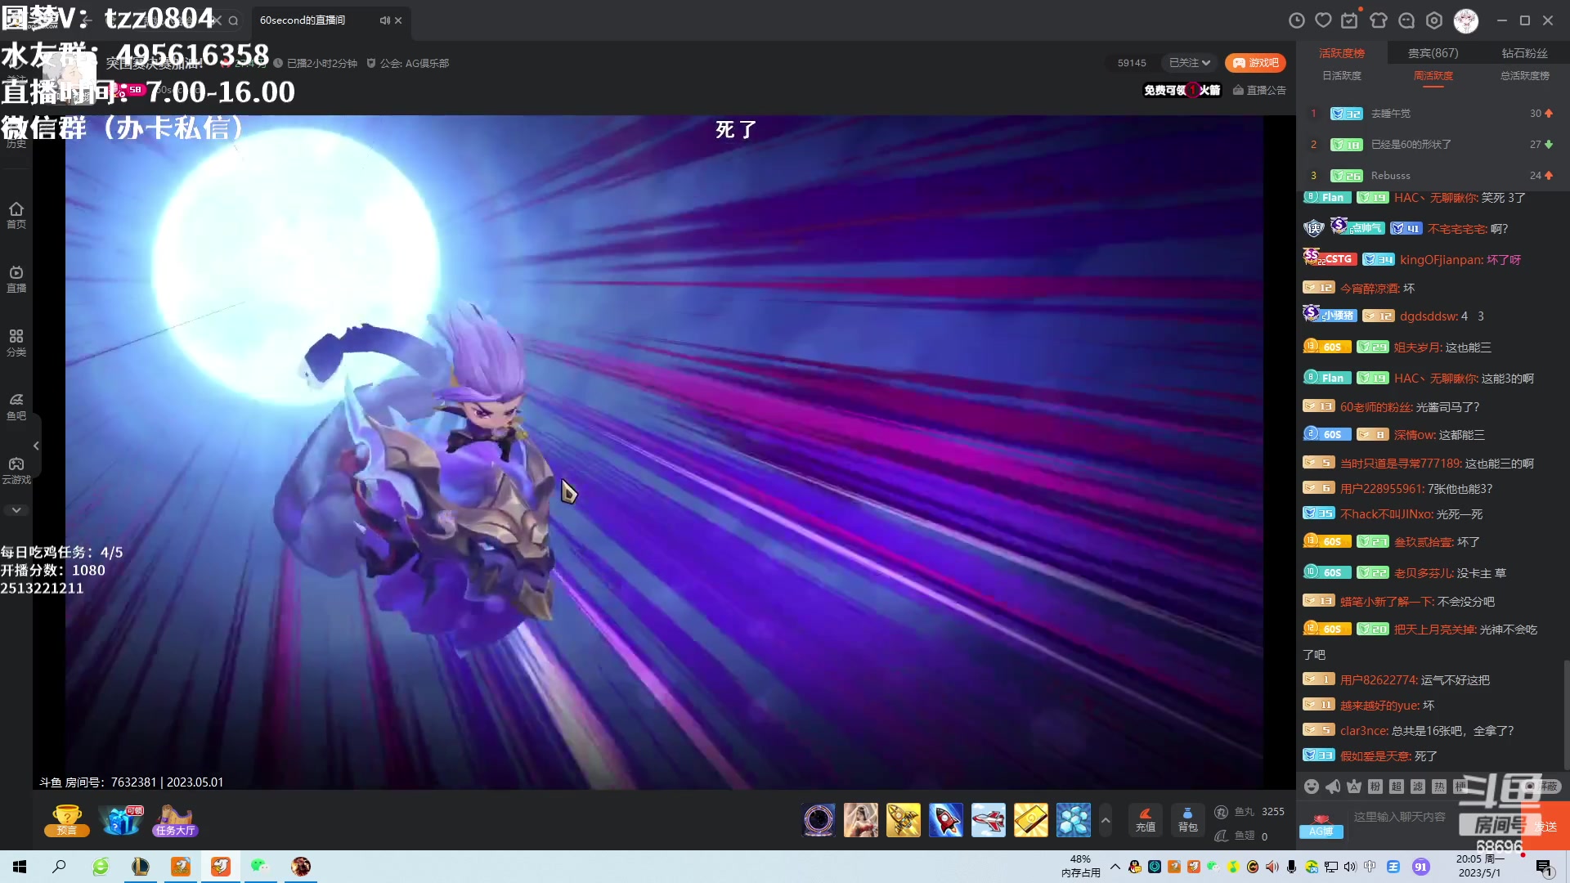Viewport: 1570px width, 883px height.
Task: Open 鱼吧 in the sidebar
Action: coord(16,406)
